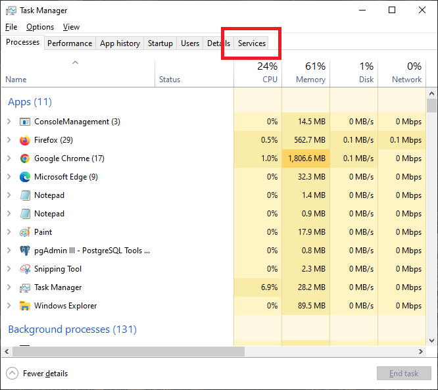The width and height of the screenshot is (438, 390).
Task: Click the Snipping Tool scissors icon
Action: (25, 269)
